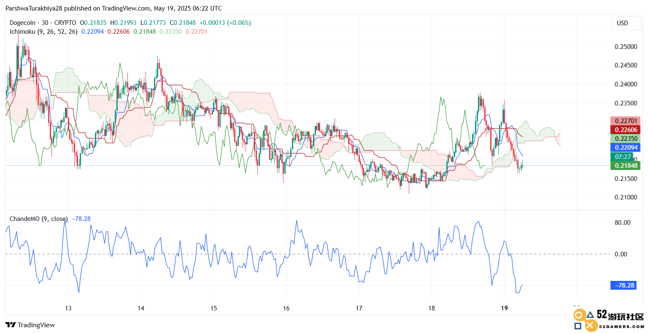Screen dimensions: 648x334
Task: Click the C0.21848 close value
Action: click(x=183, y=23)
